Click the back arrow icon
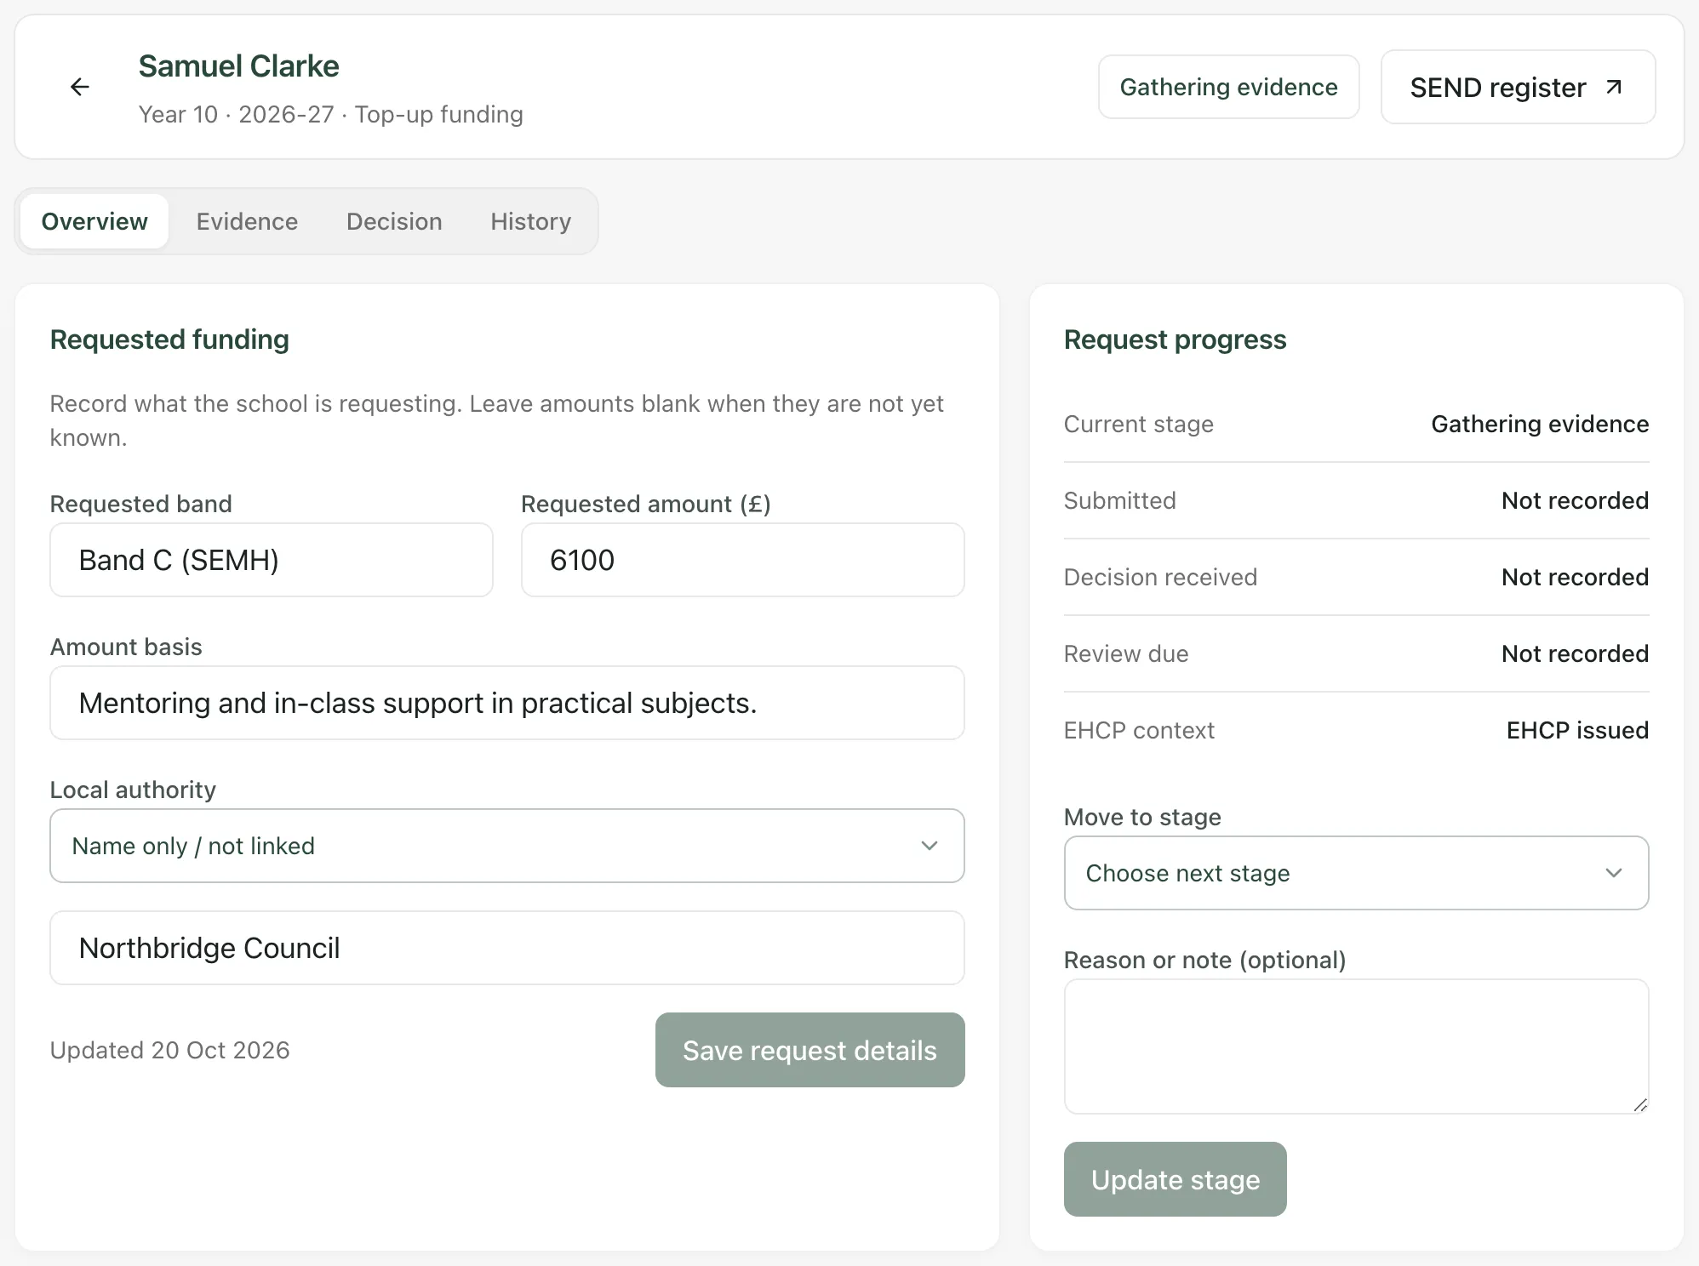This screenshot has height=1266, width=1699. coord(80,87)
